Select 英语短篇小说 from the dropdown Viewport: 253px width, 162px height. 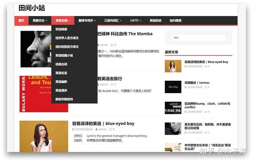pos(74,56)
